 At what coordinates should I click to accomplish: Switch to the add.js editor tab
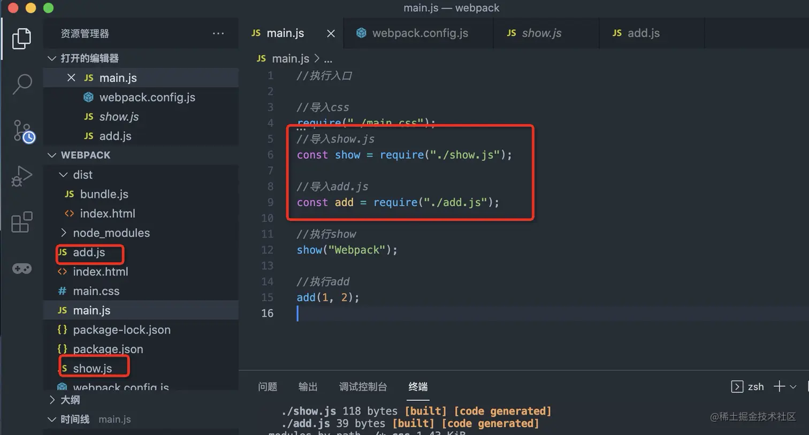652,33
